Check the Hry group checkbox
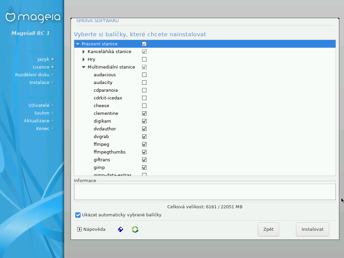 tap(144, 59)
